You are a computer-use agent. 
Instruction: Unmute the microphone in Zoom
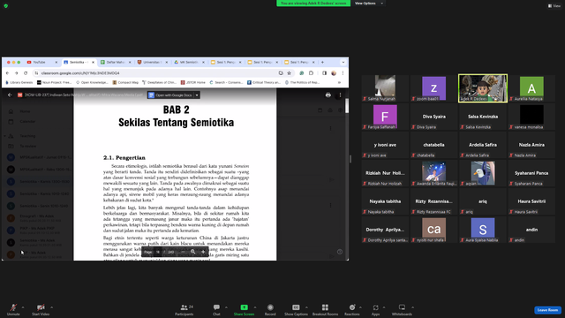13,309
